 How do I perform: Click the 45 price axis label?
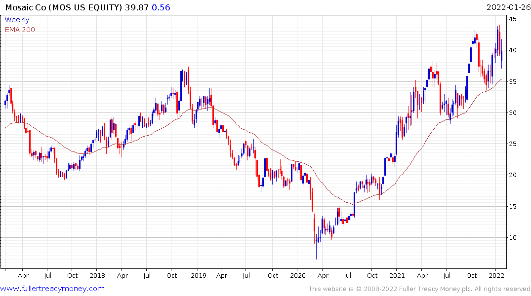[x=513, y=19]
